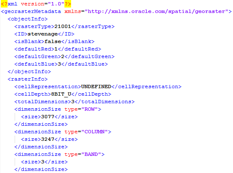
Task: Click the xml version declaration line
Action: pyautogui.click(x=36, y=4)
